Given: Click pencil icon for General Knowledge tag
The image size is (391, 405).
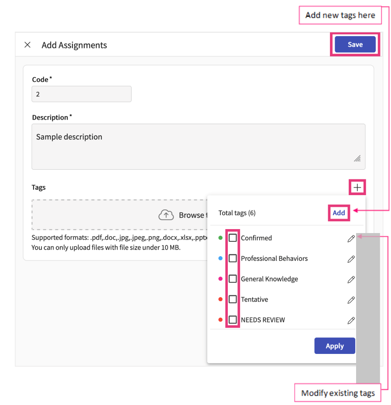Looking at the screenshot, I should click(351, 279).
